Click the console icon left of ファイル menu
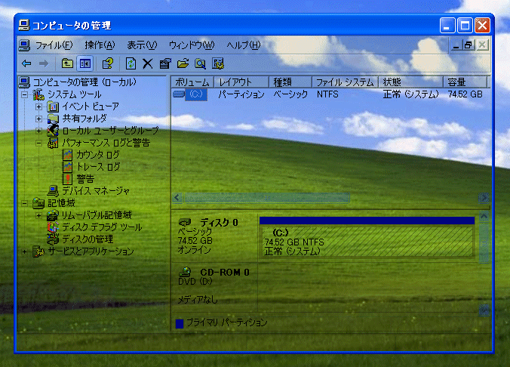 click(24, 45)
